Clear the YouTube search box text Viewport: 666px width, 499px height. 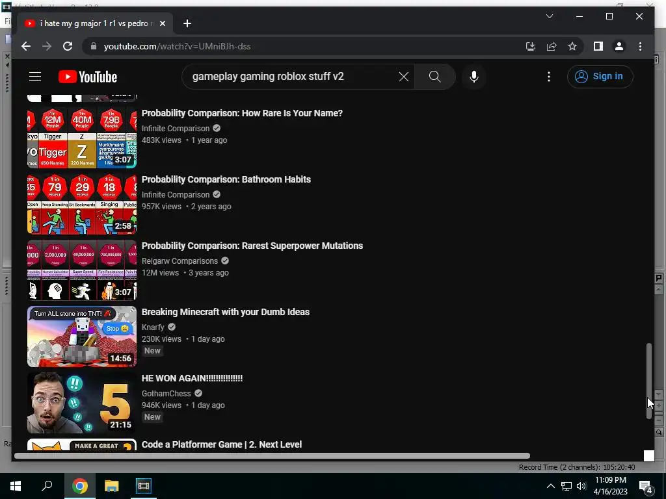403,77
